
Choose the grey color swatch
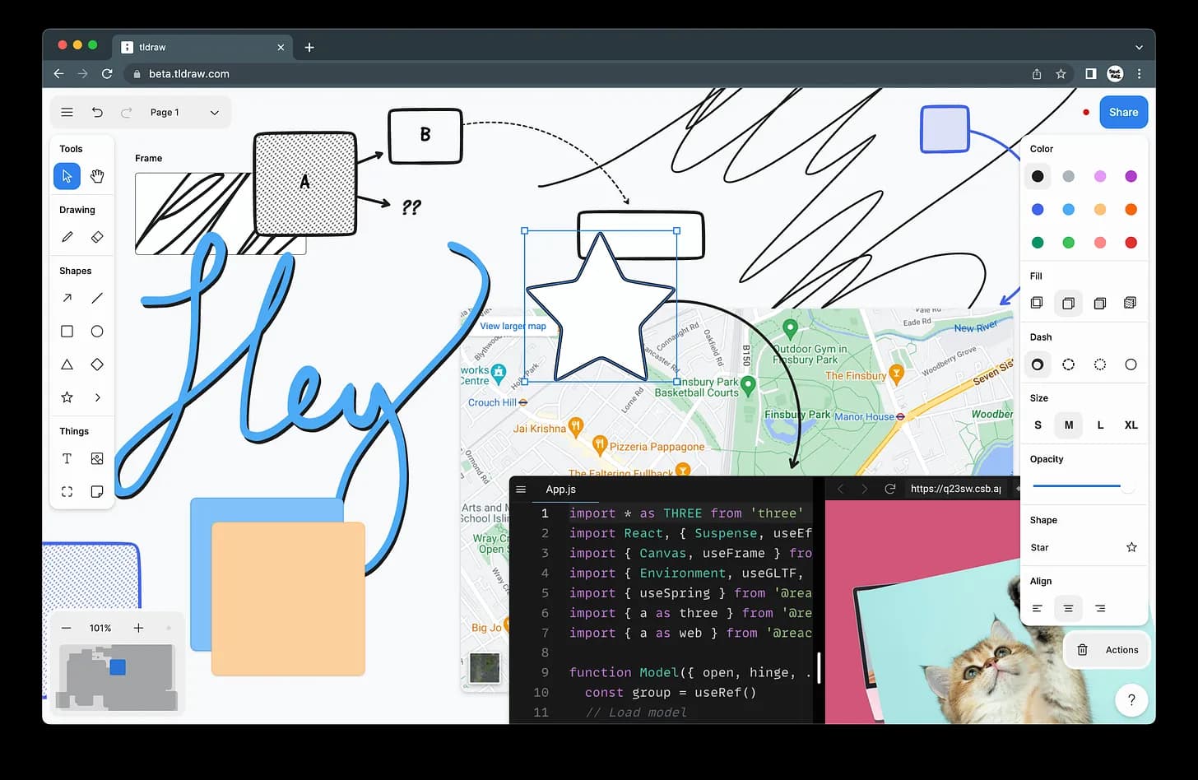click(1068, 176)
